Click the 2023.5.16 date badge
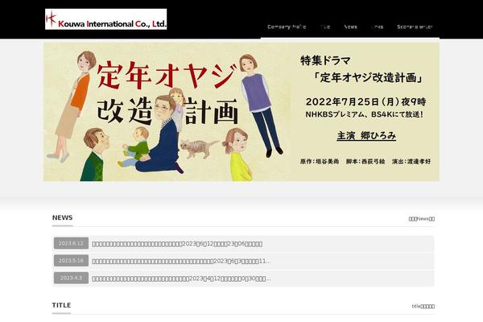The width and height of the screenshot is (483, 322). click(x=71, y=260)
